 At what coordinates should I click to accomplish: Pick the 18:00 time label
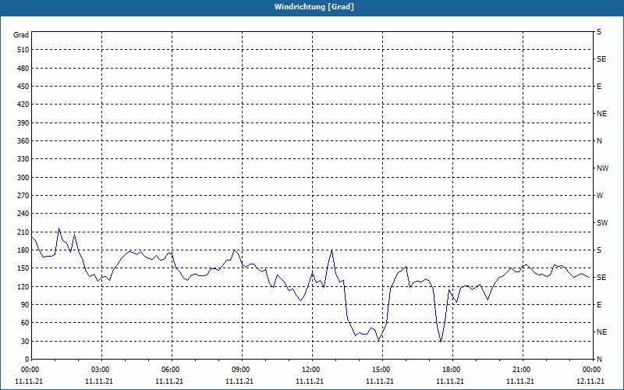pos(452,370)
